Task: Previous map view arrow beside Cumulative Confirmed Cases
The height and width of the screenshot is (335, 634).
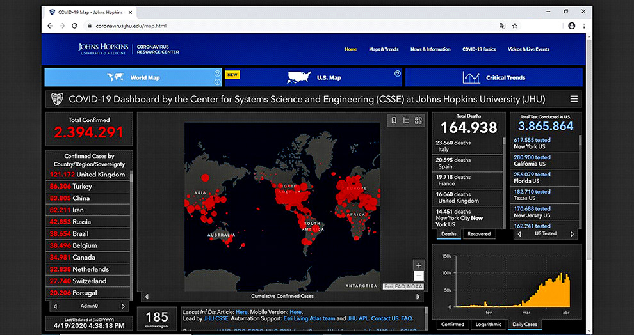Action: [x=147, y=297]
